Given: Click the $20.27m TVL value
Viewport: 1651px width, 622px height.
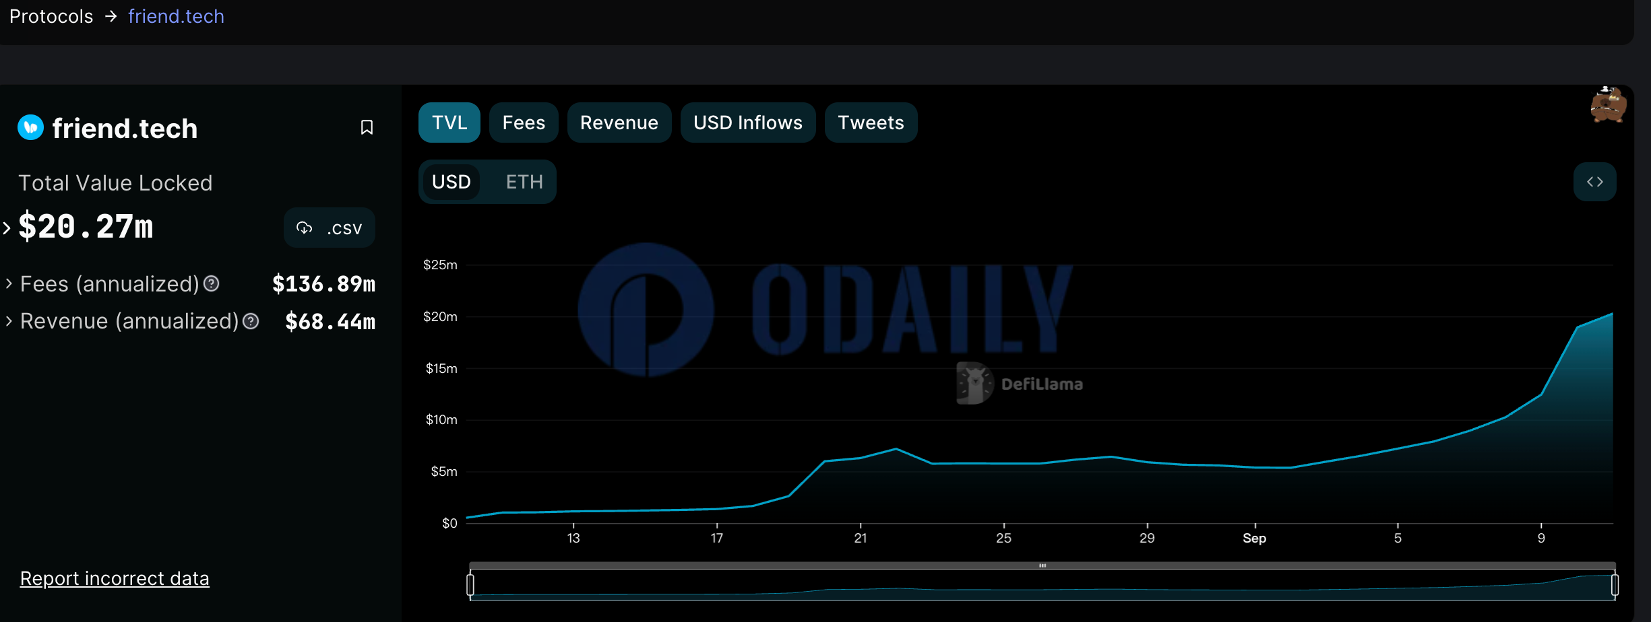Looking at the screenshot, I should pos(86,227).
